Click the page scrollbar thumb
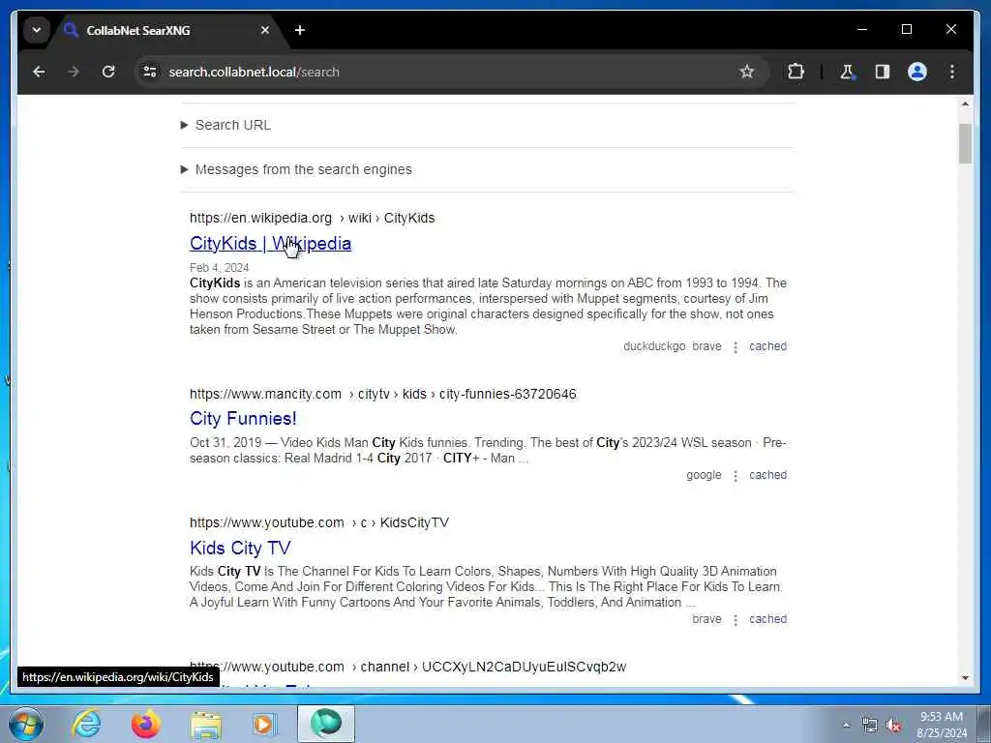This screenshot has height=743, width=991. pos(965,144)
